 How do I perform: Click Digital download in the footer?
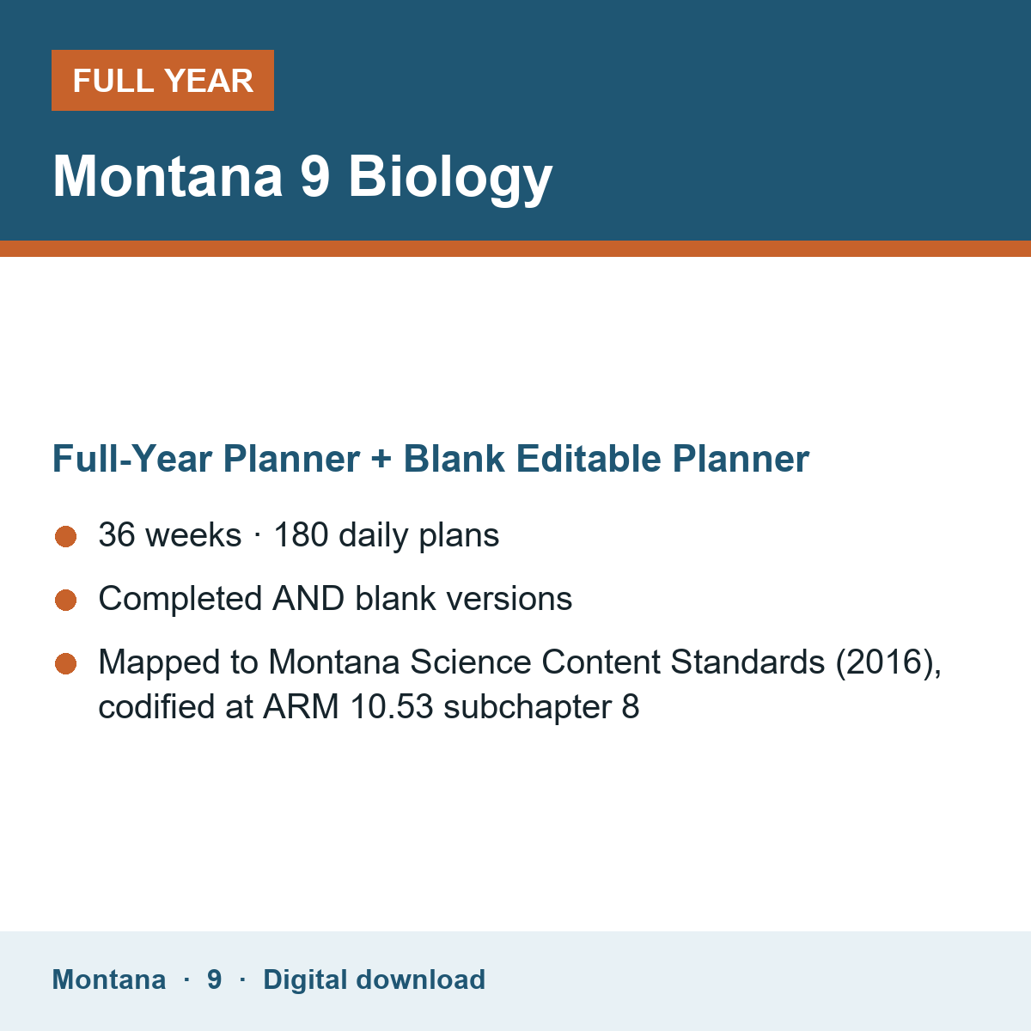point(374,979)
